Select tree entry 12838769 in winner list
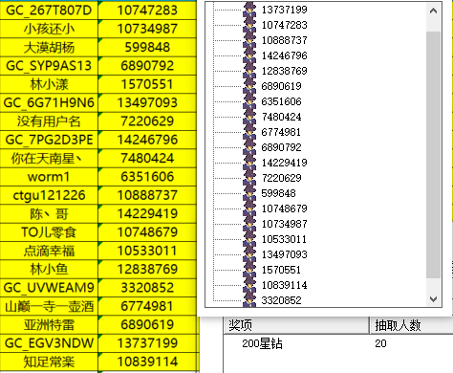The image size is (453, 373). (x=284, y=71)
